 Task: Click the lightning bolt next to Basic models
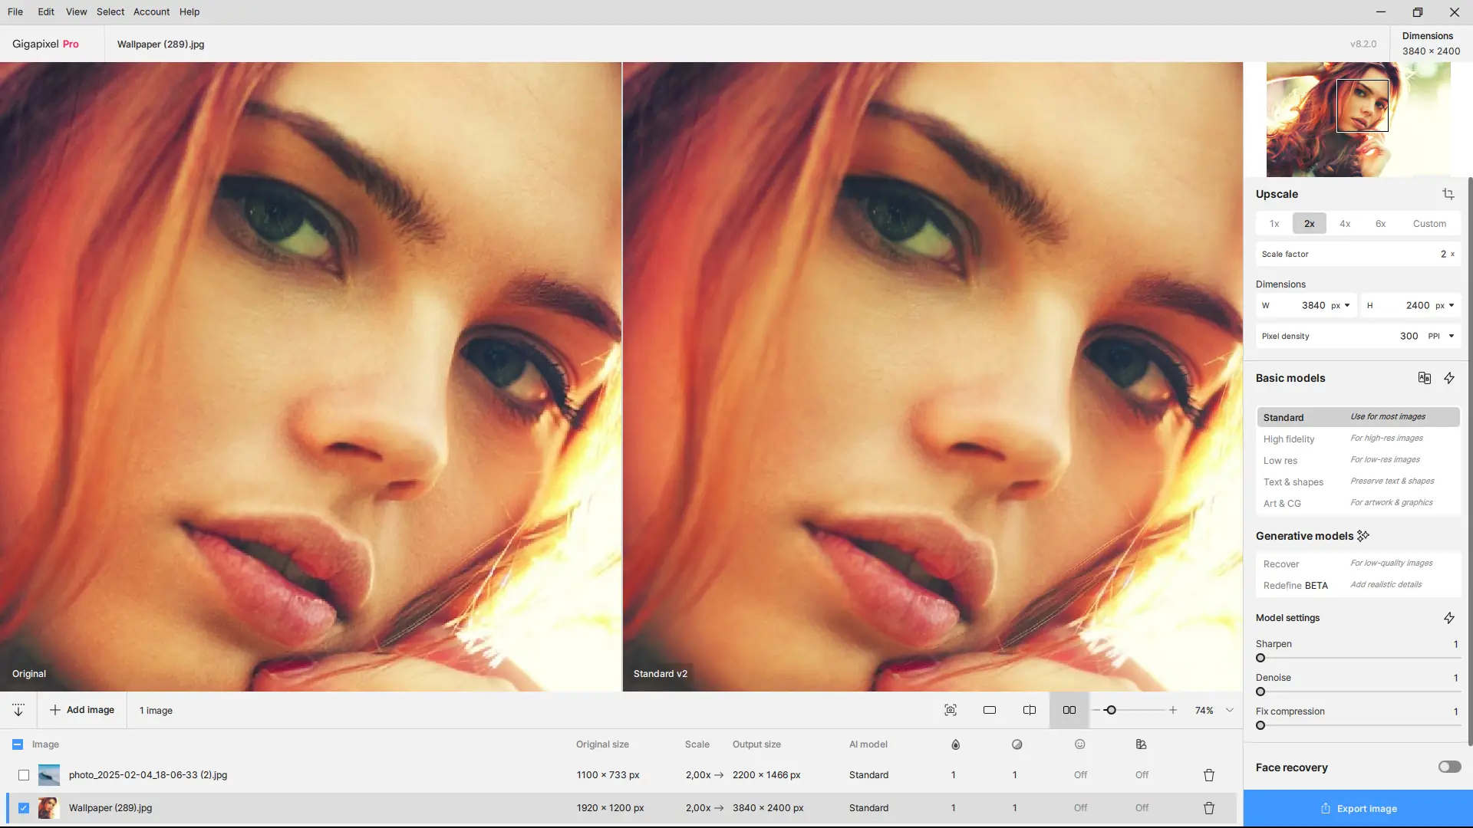[x=1448, y=378]
